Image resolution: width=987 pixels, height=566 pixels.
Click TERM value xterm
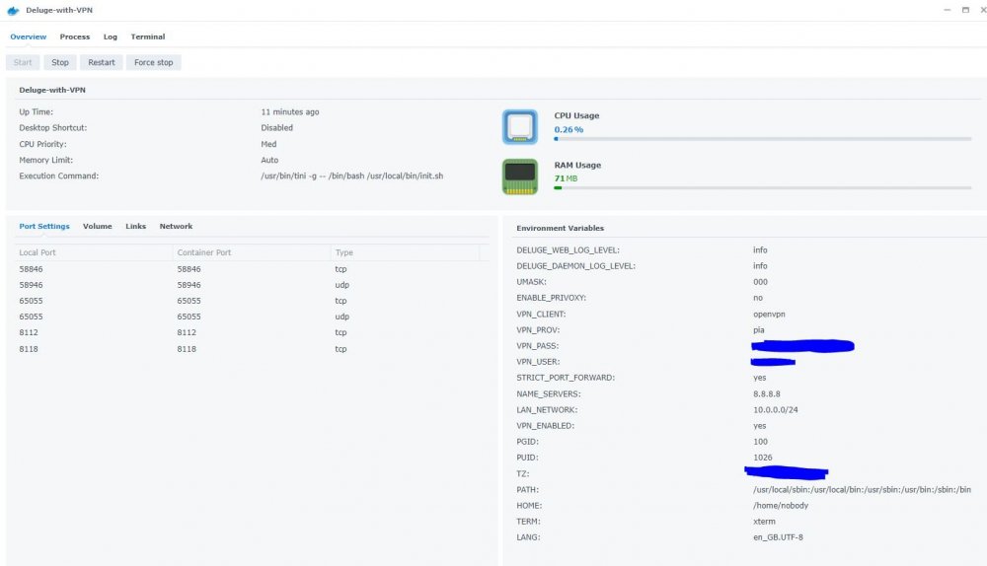click(764, 522)
